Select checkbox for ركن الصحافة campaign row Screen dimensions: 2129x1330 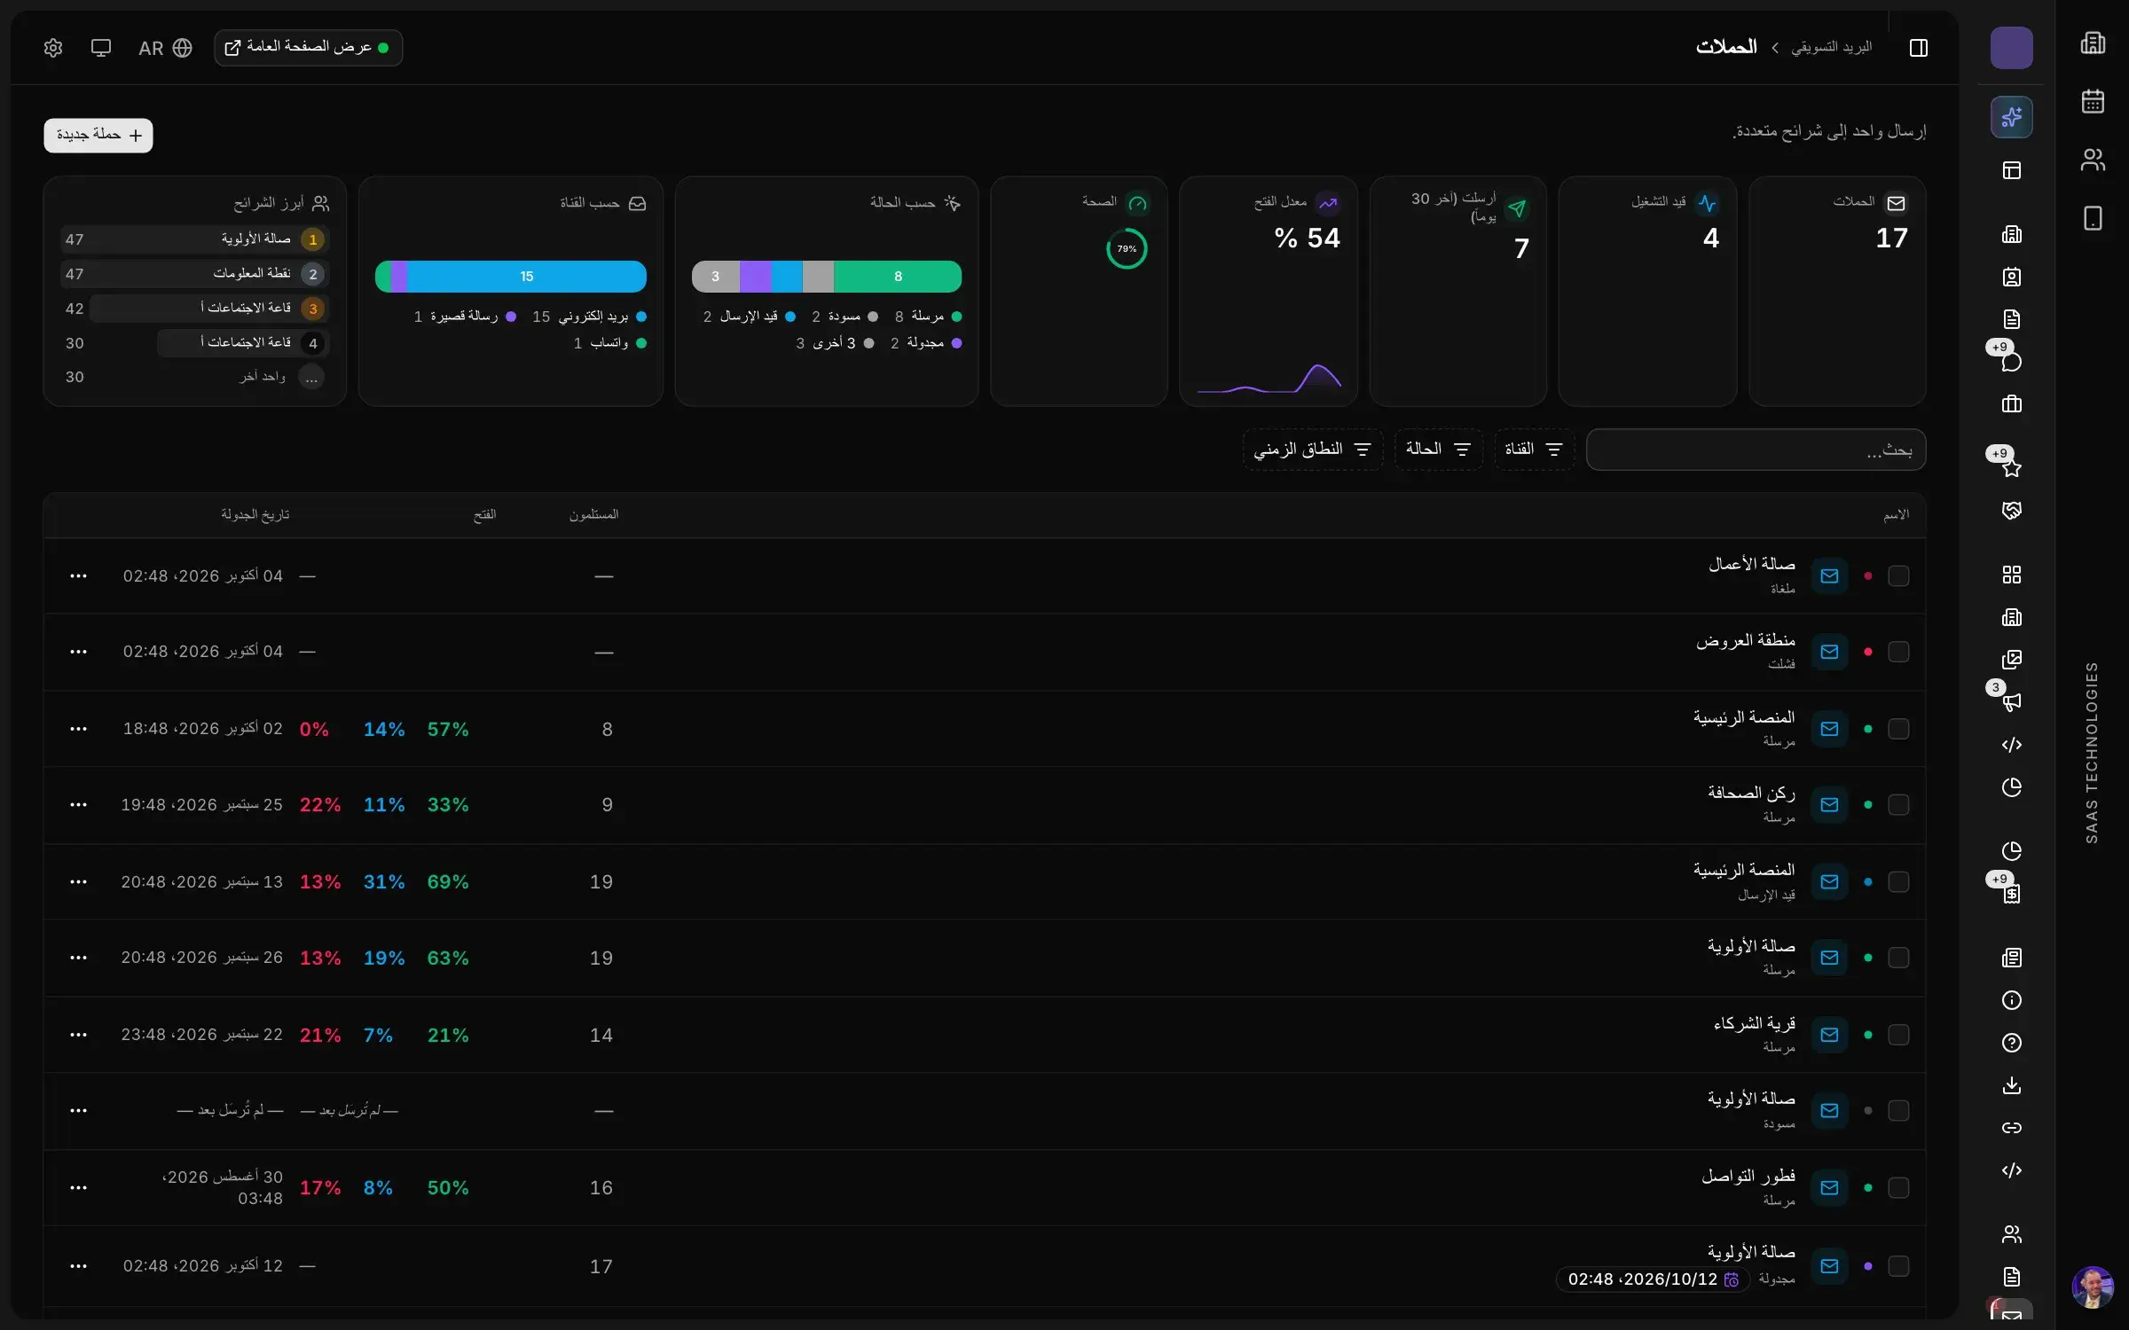pyautogui.click(x=1898, y=805)
